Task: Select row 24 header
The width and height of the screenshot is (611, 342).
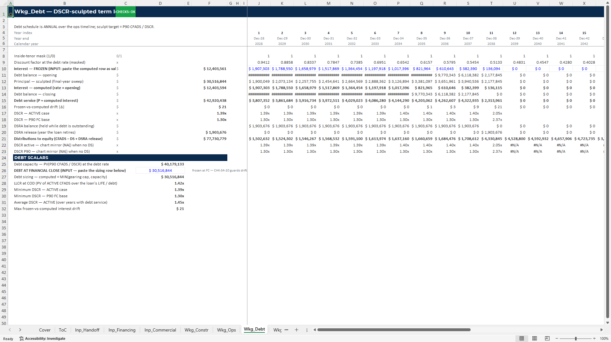Action: (x=4, y=158)
